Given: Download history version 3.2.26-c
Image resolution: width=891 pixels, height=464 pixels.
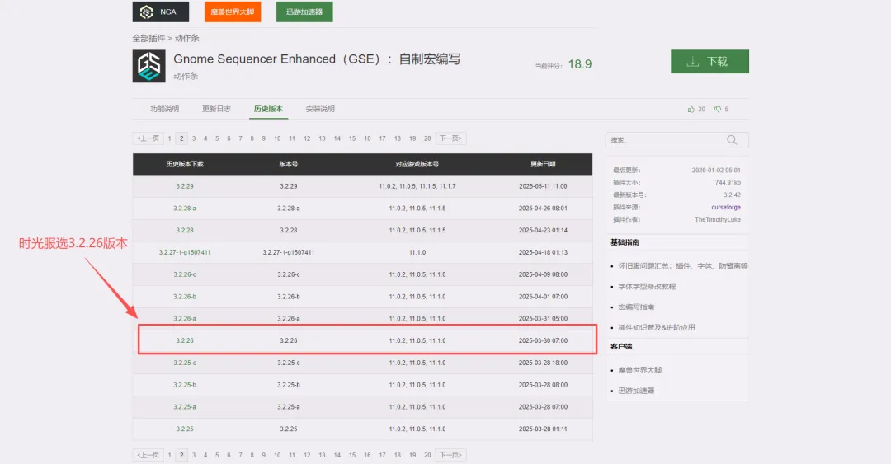Looking at the screenshot, I should tap(185, 275).
